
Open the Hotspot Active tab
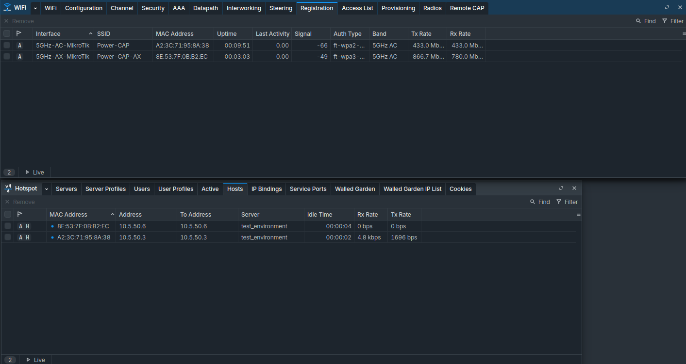210,189
